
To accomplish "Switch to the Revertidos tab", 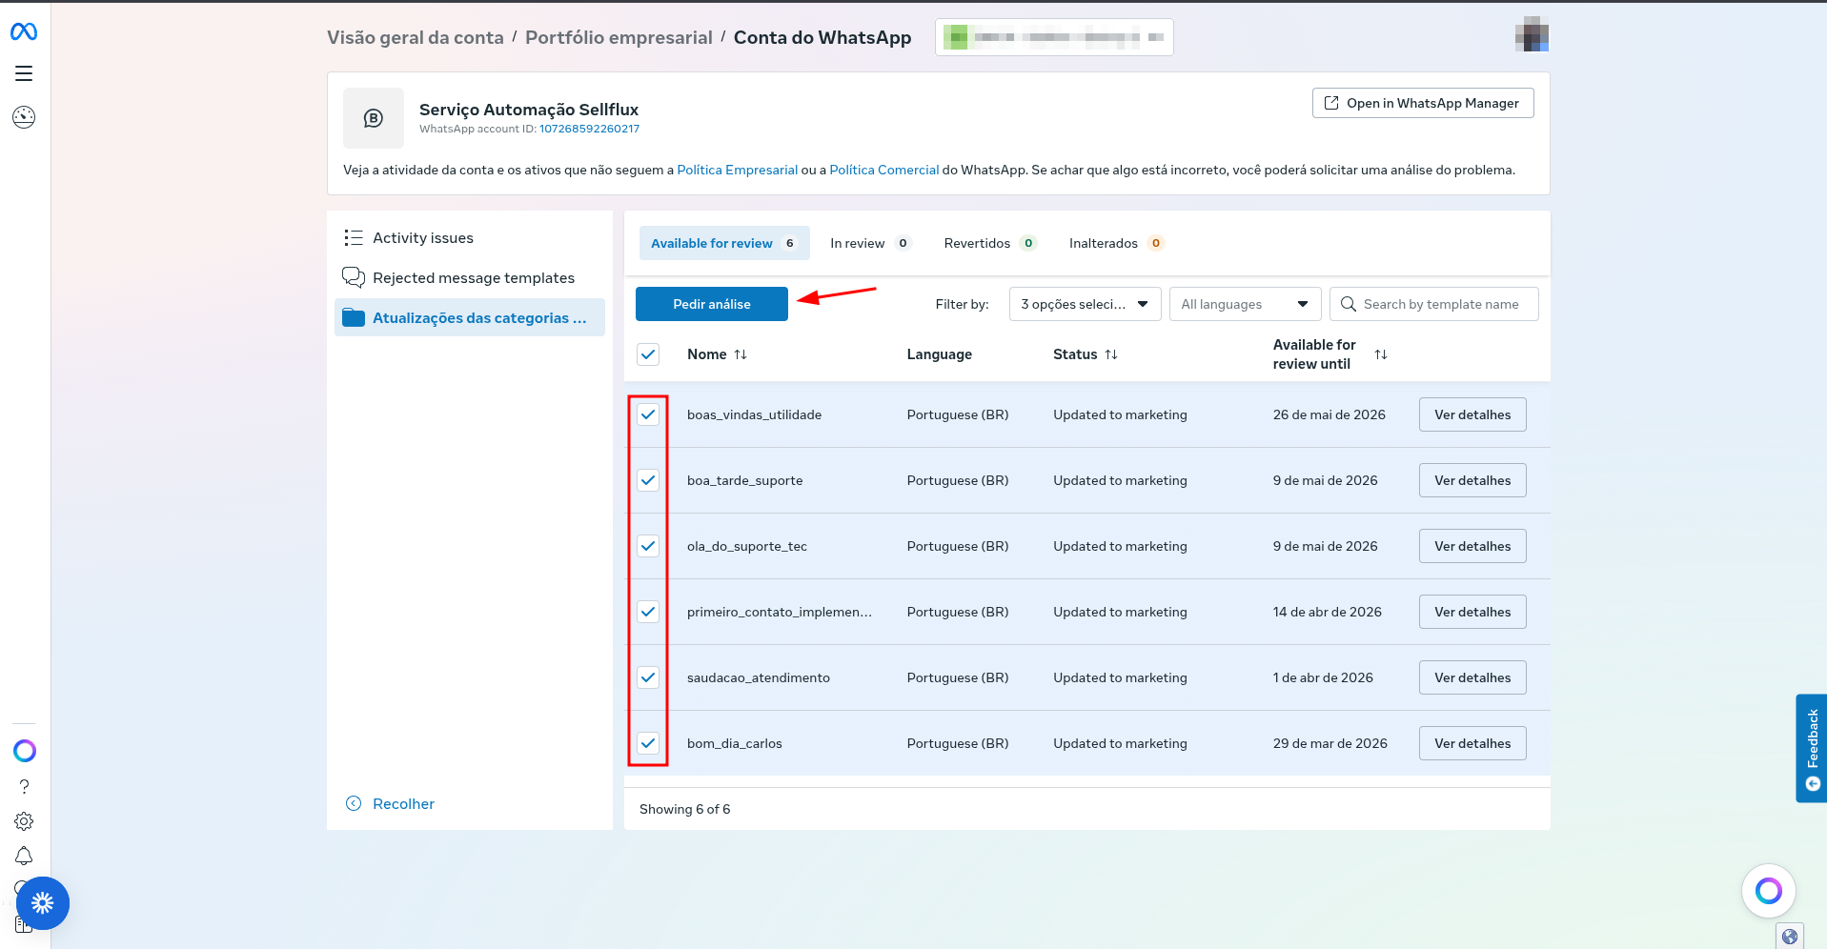I will coord(988,243).
